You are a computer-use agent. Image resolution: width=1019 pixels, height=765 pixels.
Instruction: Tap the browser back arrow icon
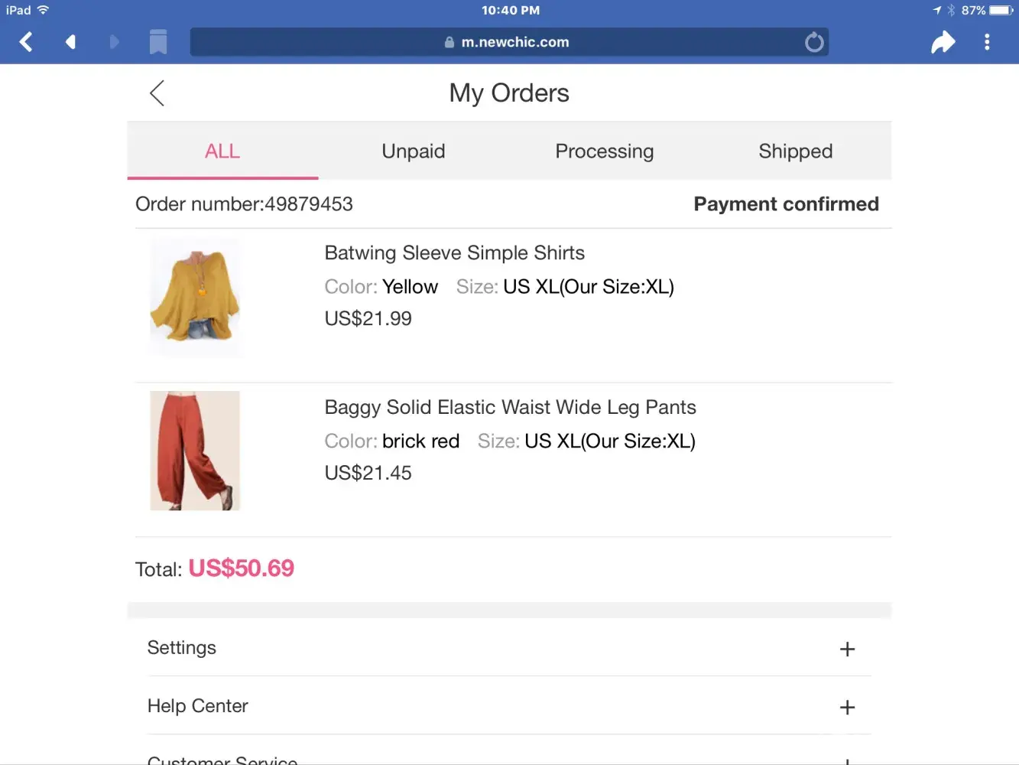point(26,42)
